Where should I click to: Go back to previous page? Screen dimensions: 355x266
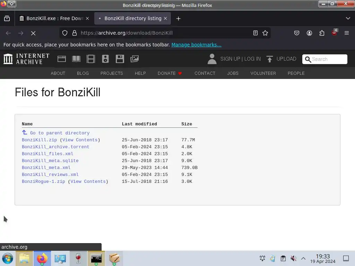[8, 33]
